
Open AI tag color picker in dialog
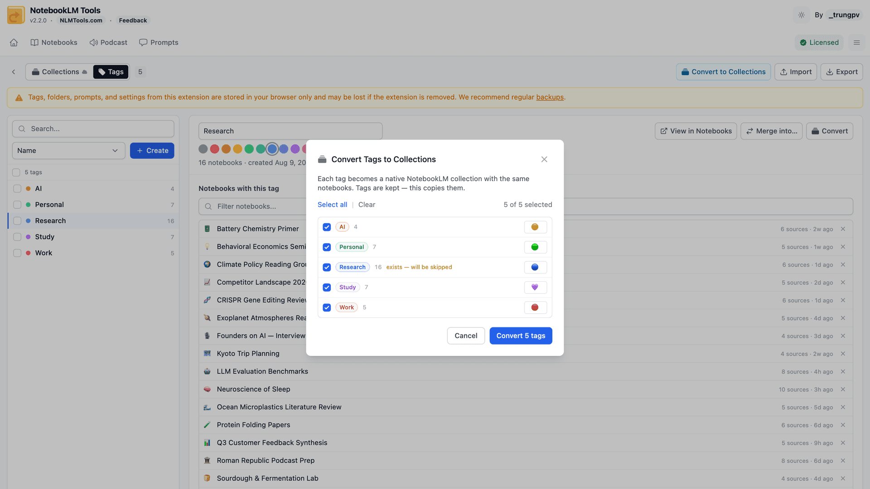pos(535,227)
